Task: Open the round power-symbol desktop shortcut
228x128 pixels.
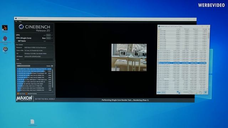Action: (5, 49)
